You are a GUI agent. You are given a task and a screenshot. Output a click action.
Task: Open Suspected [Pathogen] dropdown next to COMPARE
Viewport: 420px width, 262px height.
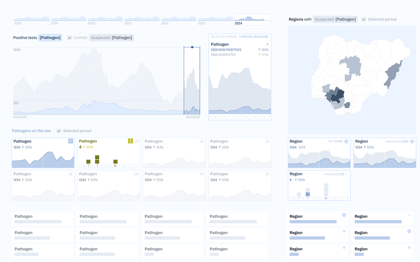tap(111, 38)
